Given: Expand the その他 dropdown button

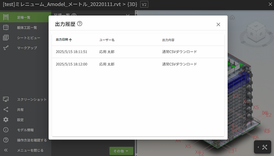Looking at the screenshot, I should [x=121, y=151].
